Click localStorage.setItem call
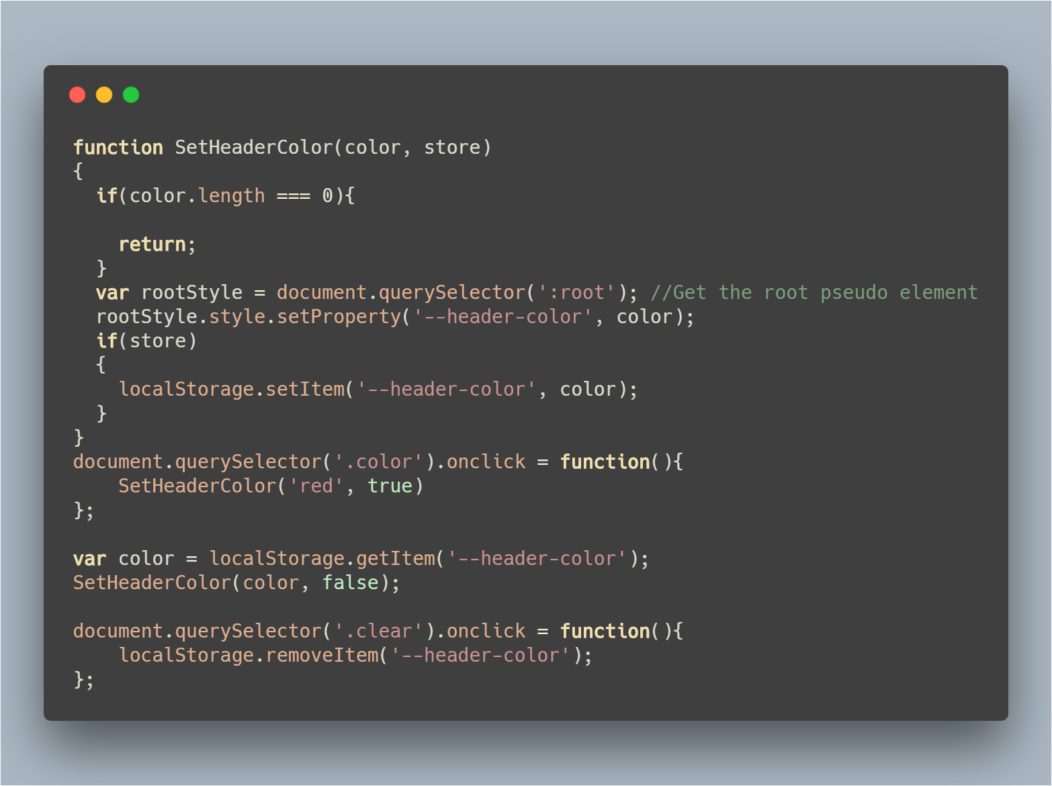Screen dimensions: 1052x786 click(231, 389)
